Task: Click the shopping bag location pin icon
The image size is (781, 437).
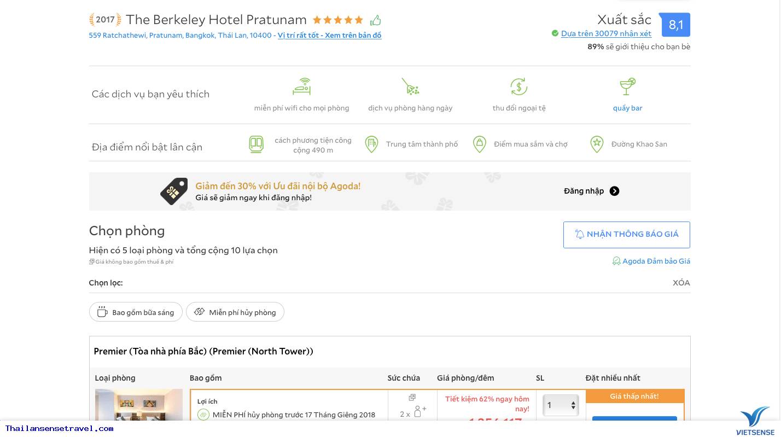Action: 480,144
